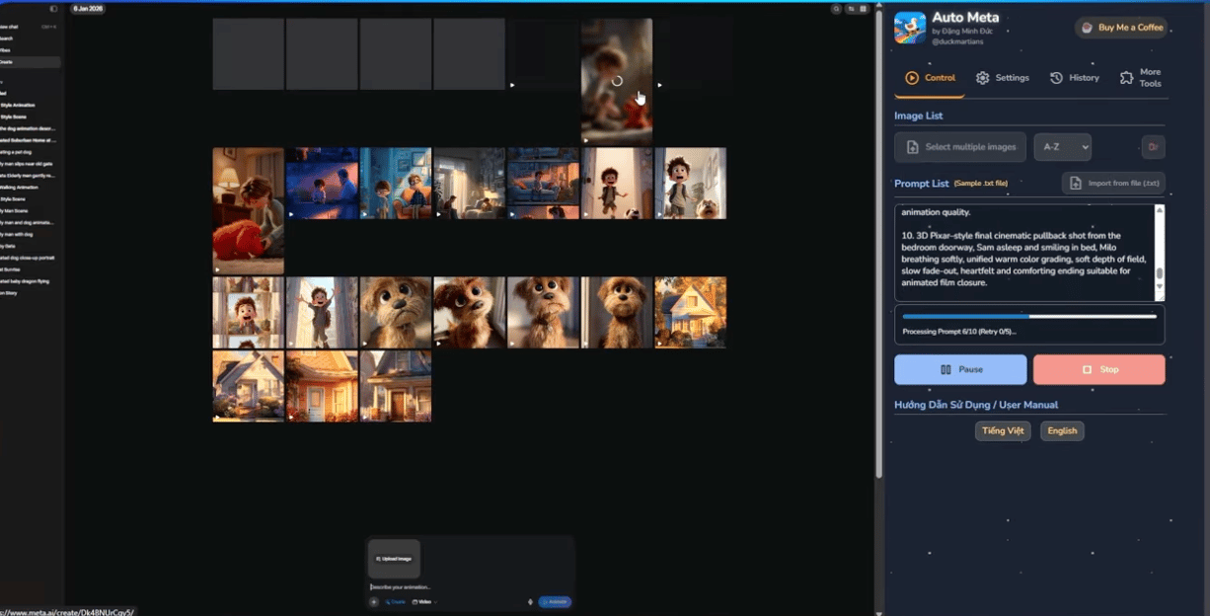The height and width of the screenshot is (616, 1210).
Task: Open 'Suburban Home' chat in sidebar
Action: point(30,140)
